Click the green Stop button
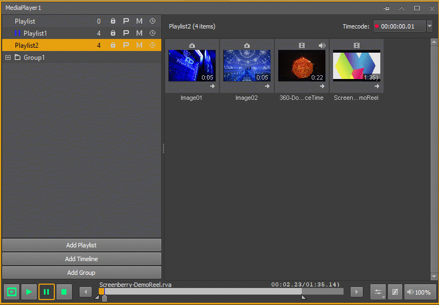This screenshot has height=305, width=439. (x=64, y=292)
